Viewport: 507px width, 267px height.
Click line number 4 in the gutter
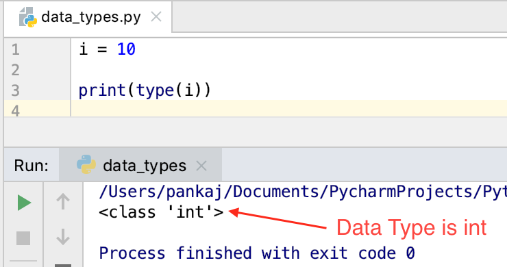coord(16,111)
